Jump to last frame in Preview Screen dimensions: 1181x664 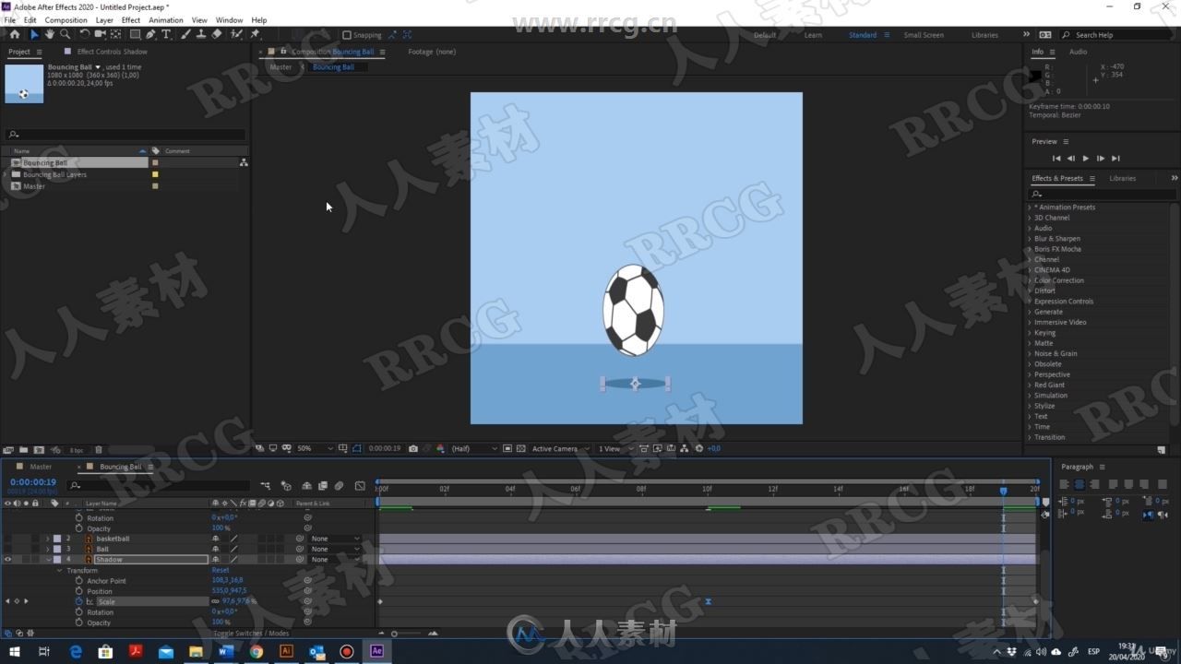pyautogui.click(x=1115, y=159)
